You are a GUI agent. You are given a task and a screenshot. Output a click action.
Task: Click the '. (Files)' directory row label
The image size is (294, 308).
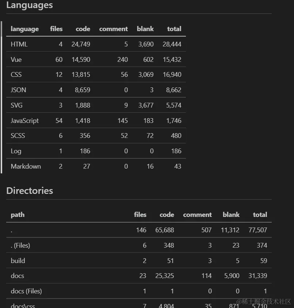click(20, 245)
